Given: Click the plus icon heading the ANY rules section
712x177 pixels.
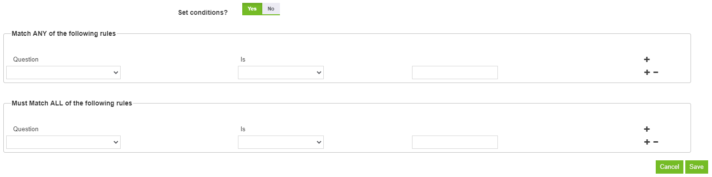Looking at the screenshot, I should pos(647,60).
